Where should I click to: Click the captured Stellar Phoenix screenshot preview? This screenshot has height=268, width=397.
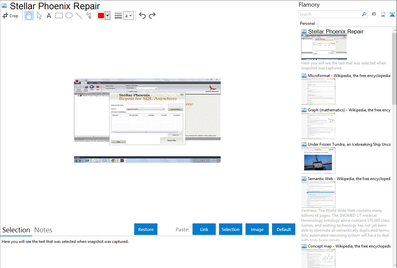(x=147, y=121)
